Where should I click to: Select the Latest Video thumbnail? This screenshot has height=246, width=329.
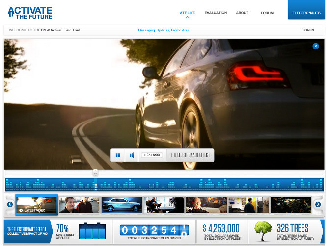pyautogui.click(x=37, y=205)
